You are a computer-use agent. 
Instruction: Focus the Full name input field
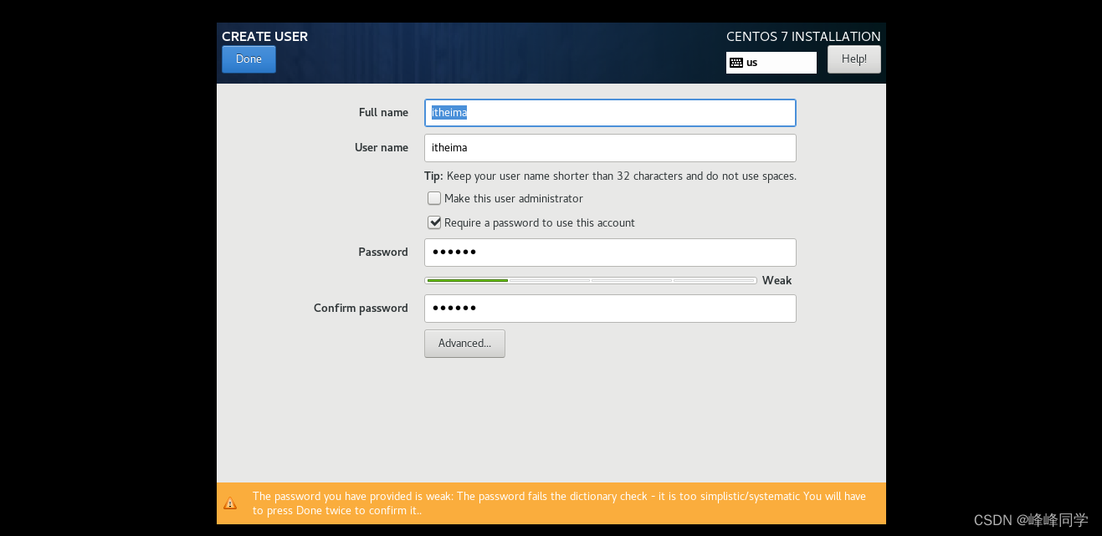coord(610,113)
